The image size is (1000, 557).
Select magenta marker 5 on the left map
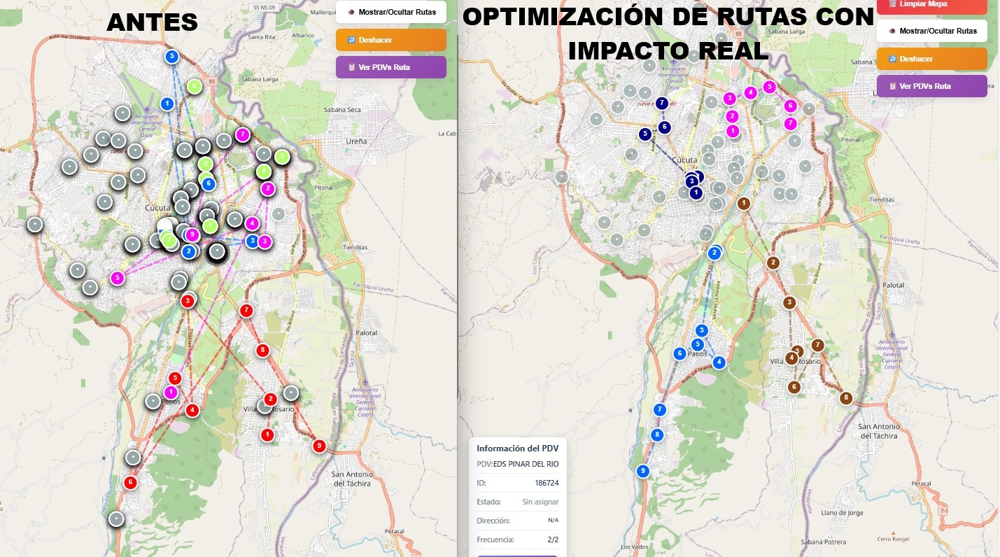(x=118, y=278)
